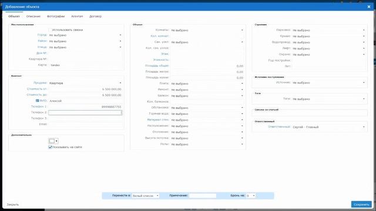This screenshot has width=376, height=211.
Task: Click the Стоимость до field
Action: [85, 95]
